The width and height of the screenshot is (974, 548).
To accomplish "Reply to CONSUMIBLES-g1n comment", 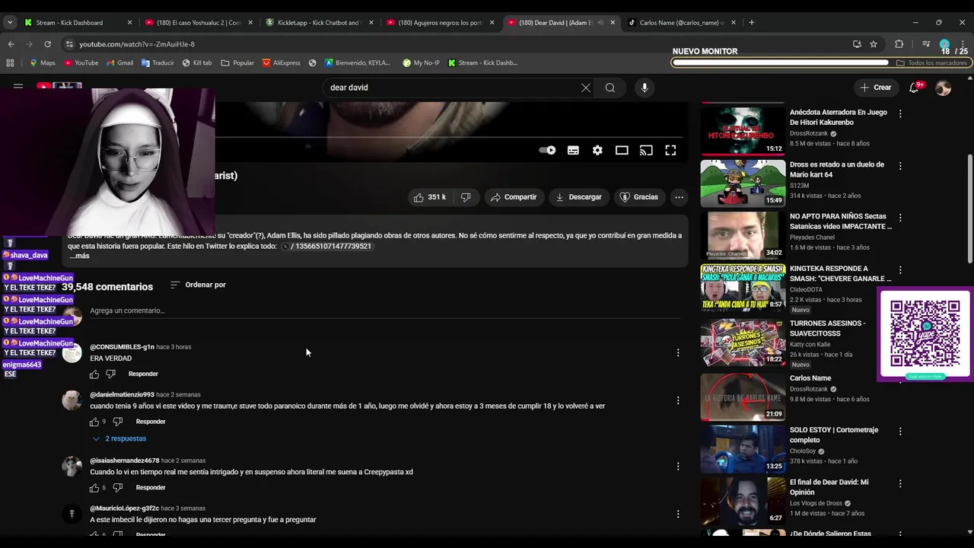I will [x=143, y=374].
